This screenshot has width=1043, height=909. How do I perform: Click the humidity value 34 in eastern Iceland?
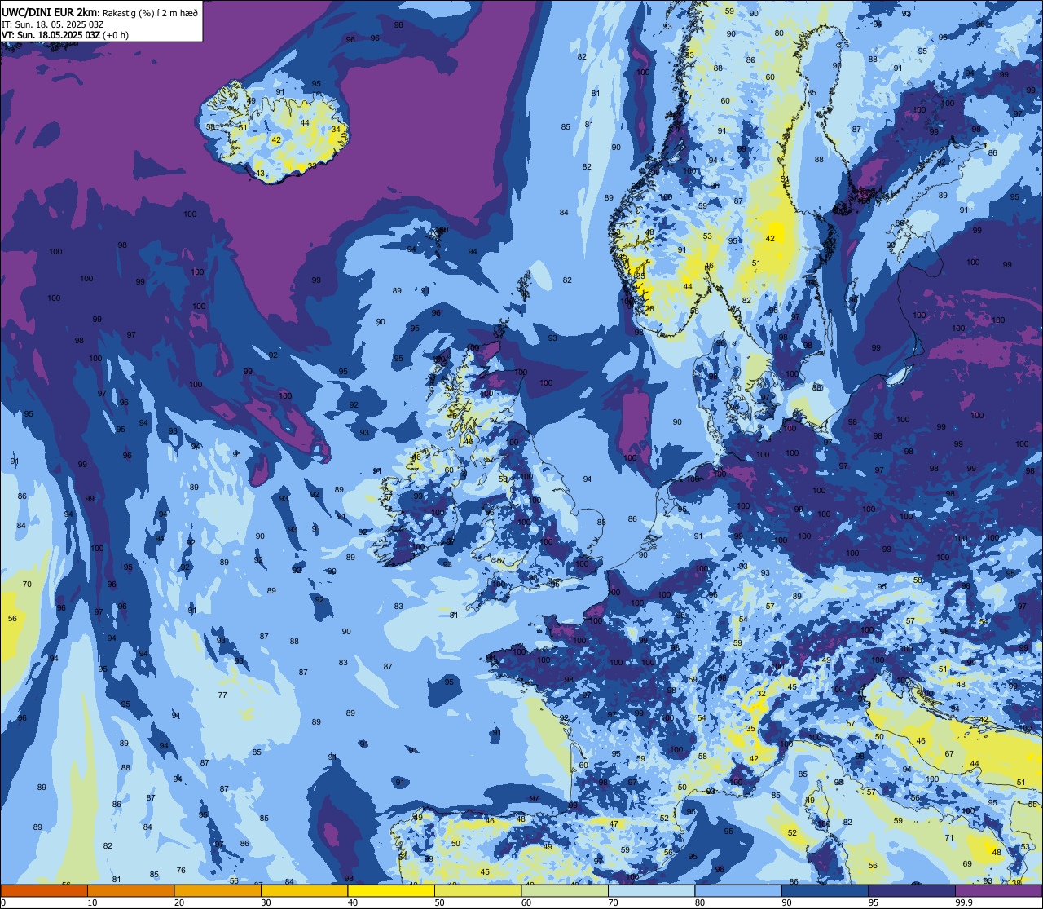[336, 129]
